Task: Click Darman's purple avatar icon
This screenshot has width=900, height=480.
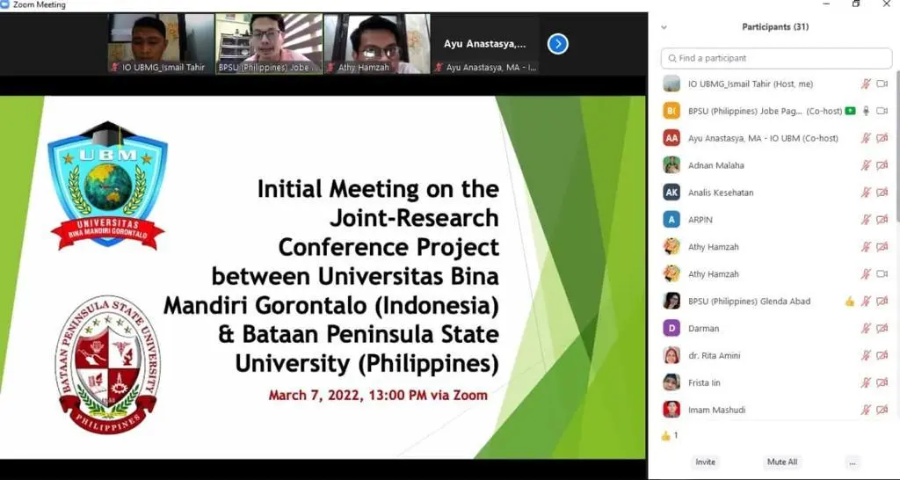Action: coord(671,329)
